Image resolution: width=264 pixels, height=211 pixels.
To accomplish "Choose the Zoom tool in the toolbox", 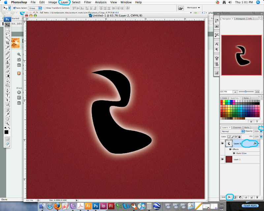I will tap(7, 123).
